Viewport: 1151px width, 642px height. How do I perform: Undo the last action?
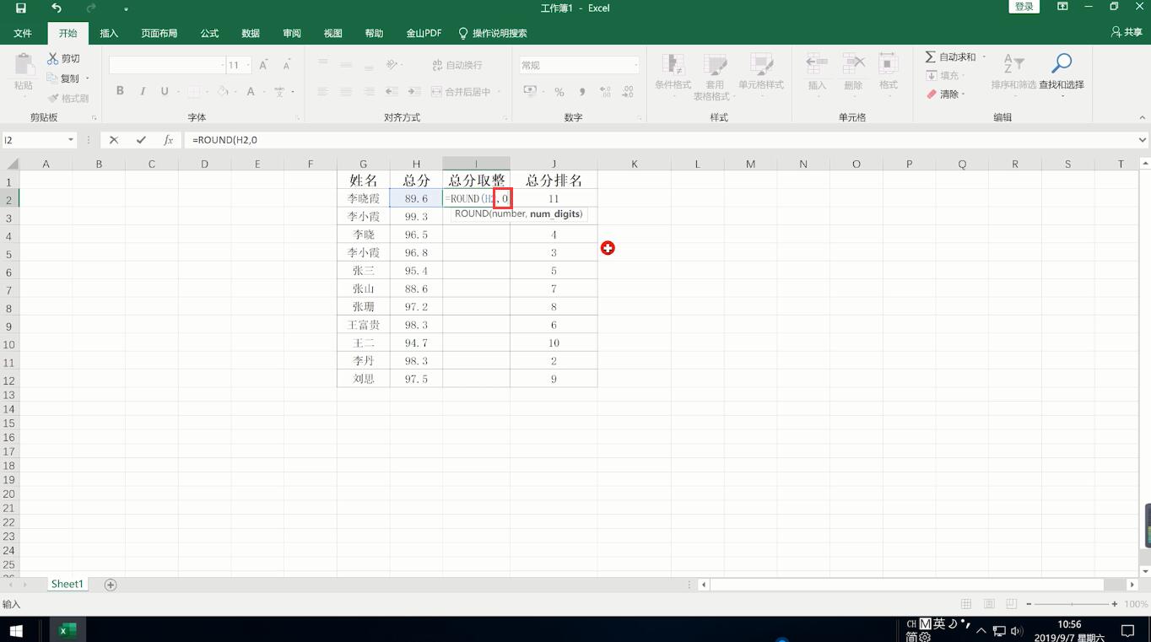pos(57,8)
